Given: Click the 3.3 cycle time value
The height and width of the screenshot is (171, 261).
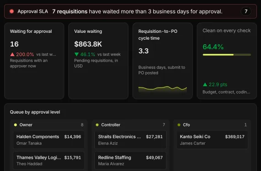Looking at the screenshot, I should point(143,51).
